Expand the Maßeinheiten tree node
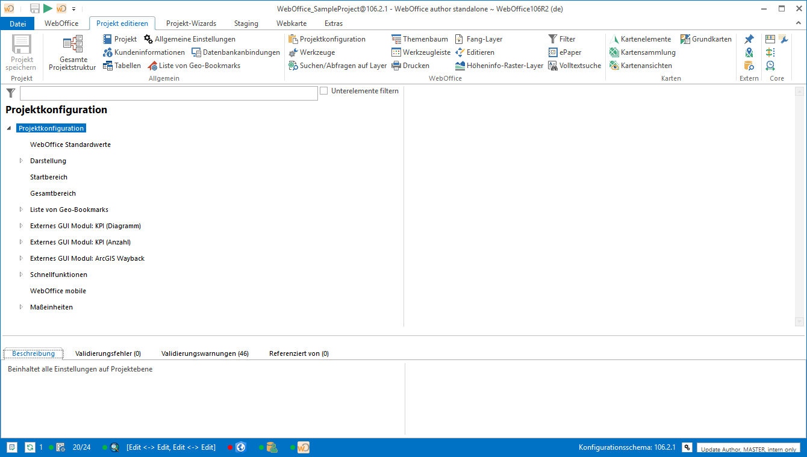This screenshot has width=807, height=457. pos(21,307)
